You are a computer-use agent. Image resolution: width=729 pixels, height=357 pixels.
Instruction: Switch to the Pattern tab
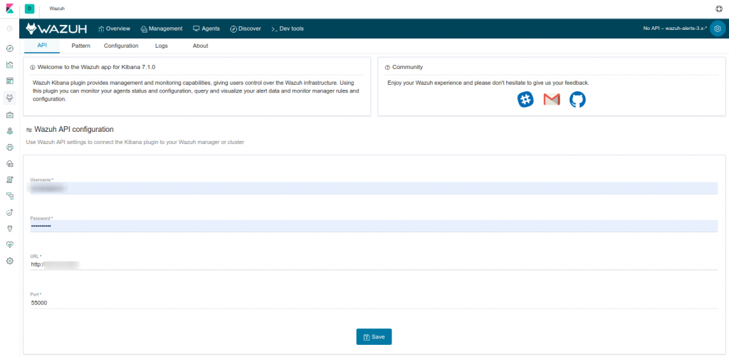pos(81,46)
